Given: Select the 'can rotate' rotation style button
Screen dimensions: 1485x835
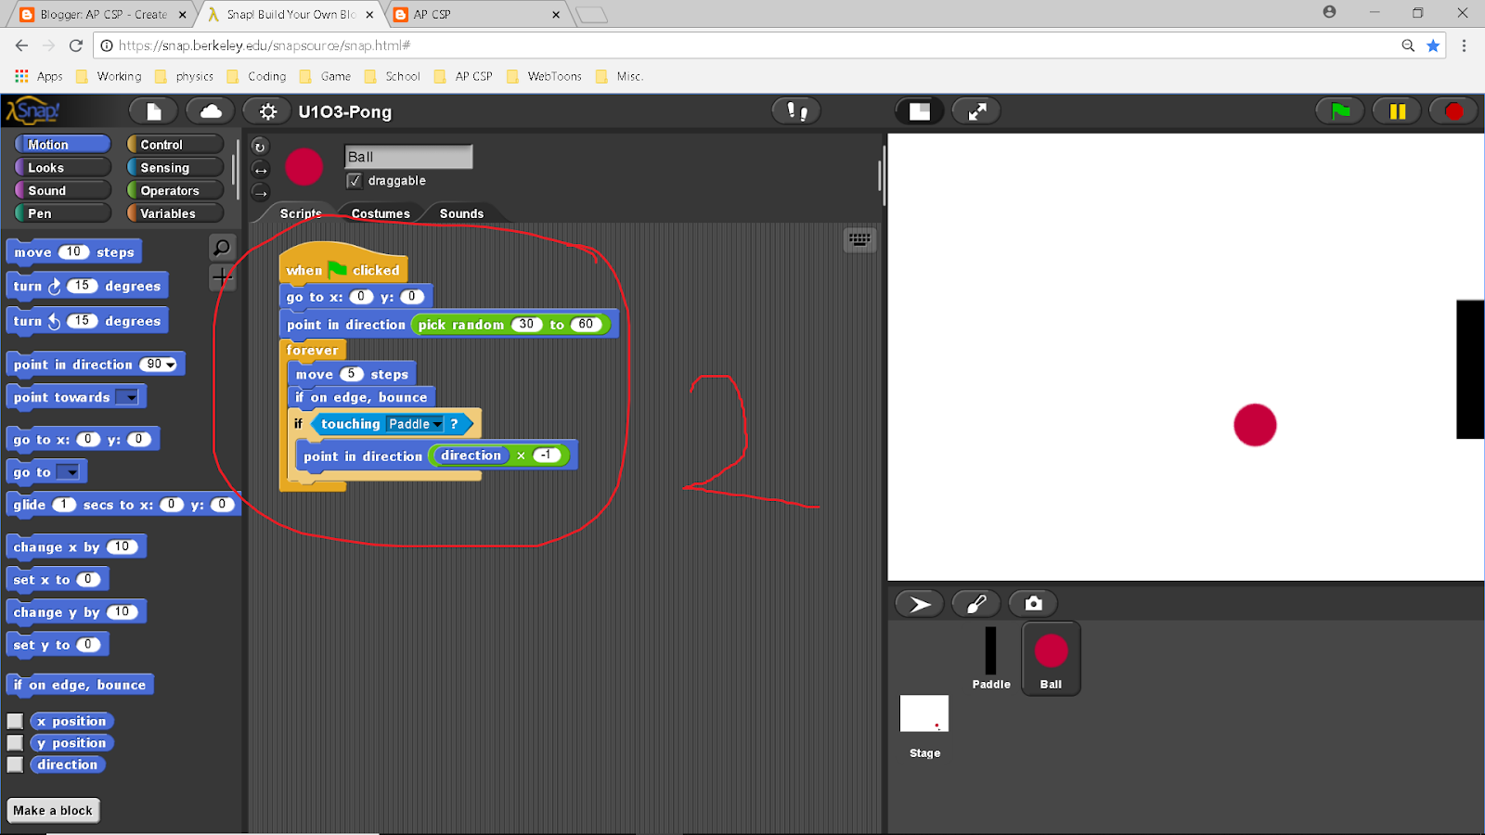Looking at the screenshot, I should click(x=260, y=147).
